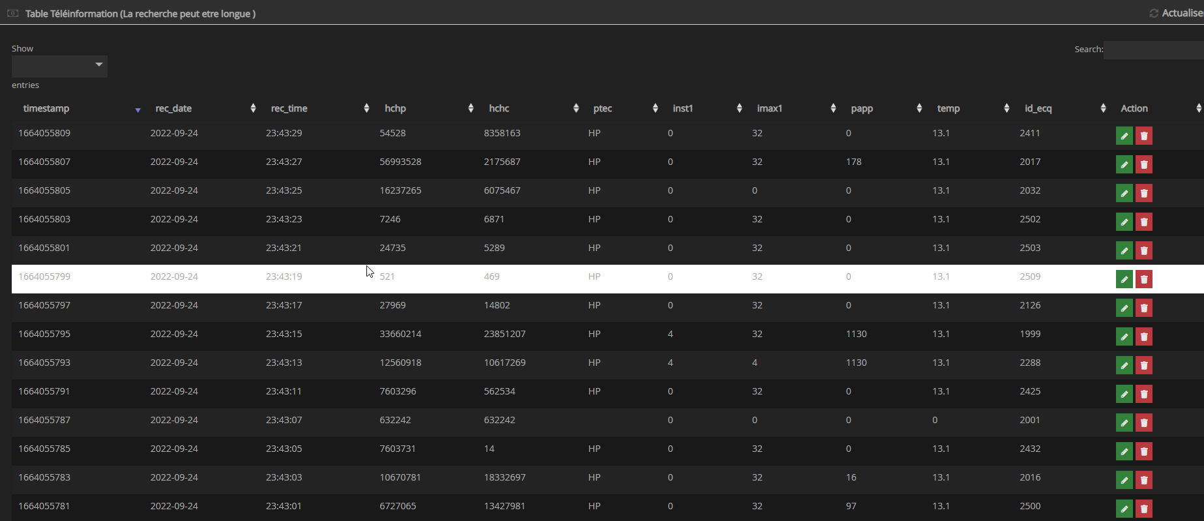Edit the row with timestamp 1664055809
Viewport: 1204px width, 521px height.
tap(1124, 136)
